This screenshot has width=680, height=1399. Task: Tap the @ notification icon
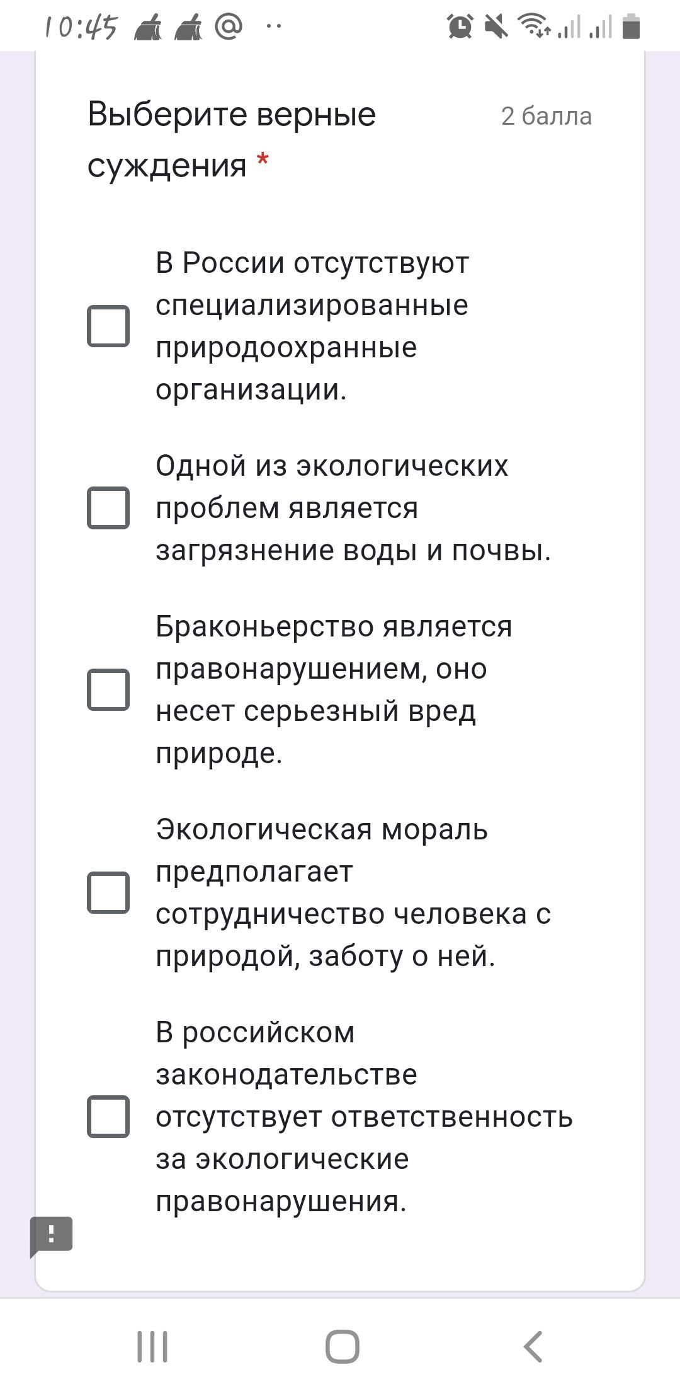click(228, 27)
